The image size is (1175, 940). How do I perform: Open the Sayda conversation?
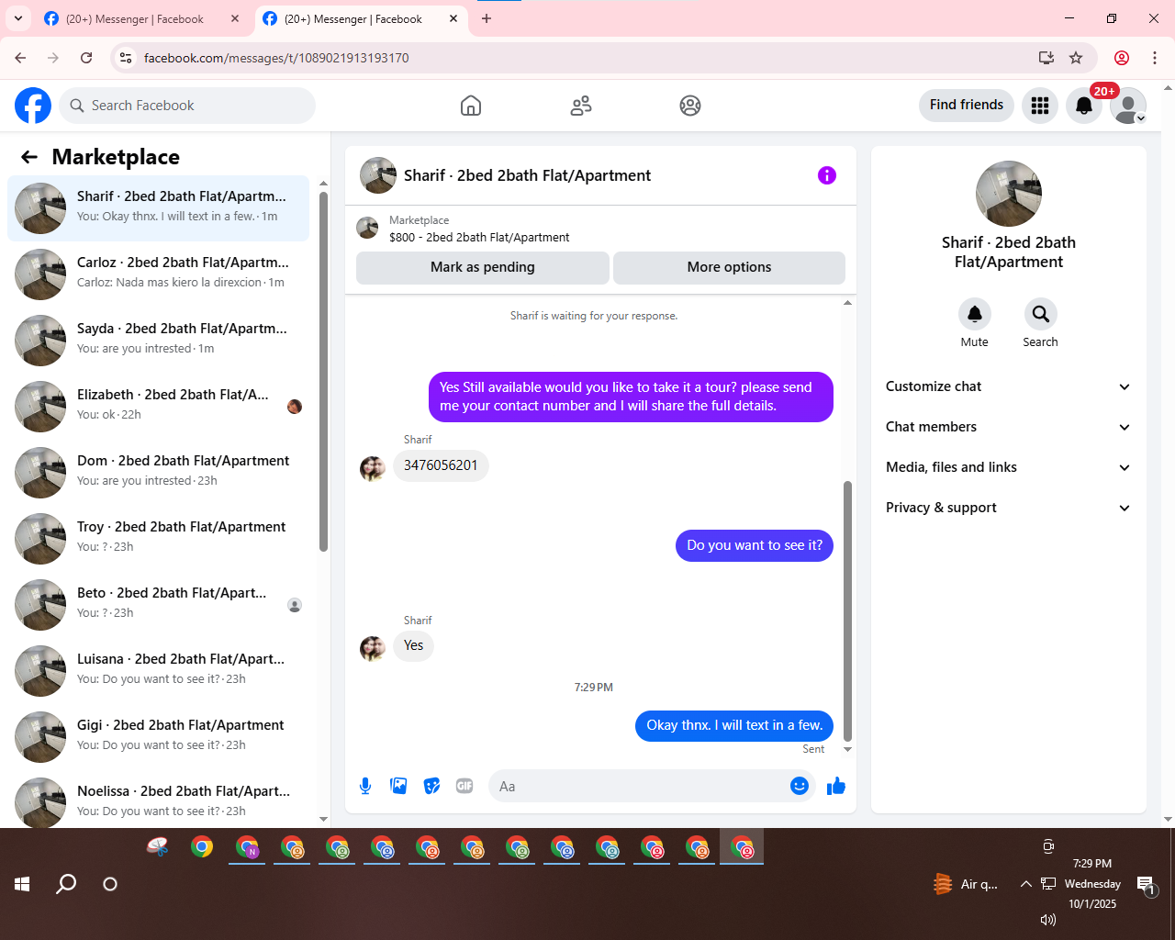[158, 341]
